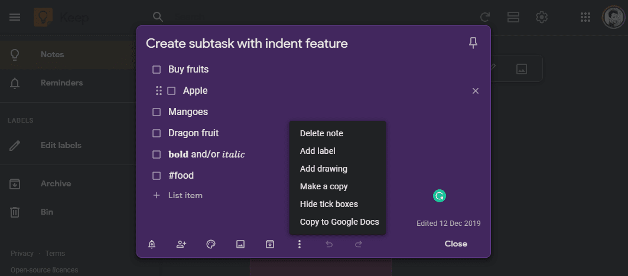Open Reminders in the sidebar

click(x=68, y=83)
